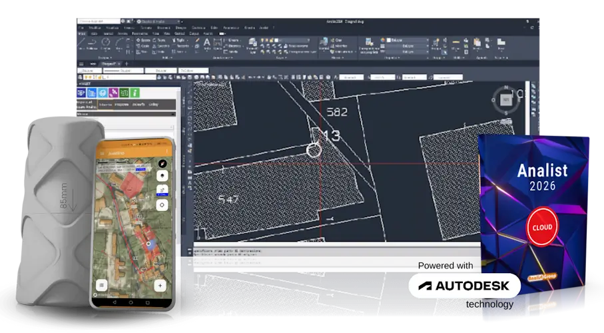Add a new drawing tab with plus
The image size is (604, 333).
[x=127, y=63]
